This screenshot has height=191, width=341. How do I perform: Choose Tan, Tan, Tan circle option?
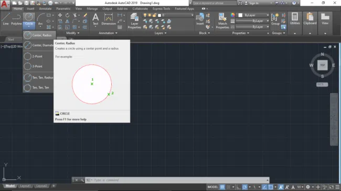point(38,87)
